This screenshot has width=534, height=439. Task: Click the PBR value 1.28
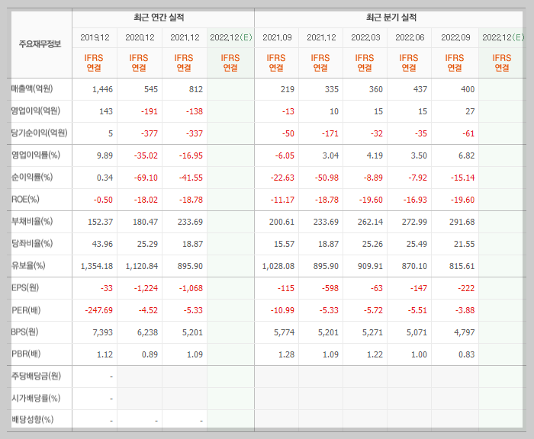click(x=286, y=354)
